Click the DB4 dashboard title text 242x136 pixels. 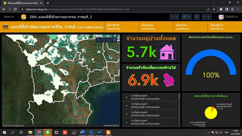point(61,17)
